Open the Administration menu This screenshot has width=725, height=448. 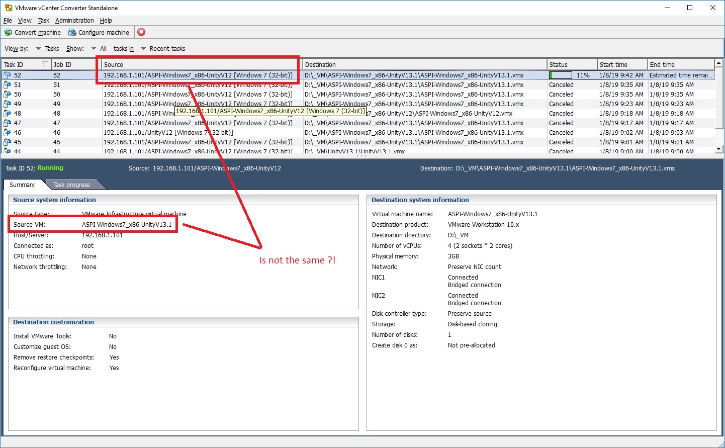(74, 20)
